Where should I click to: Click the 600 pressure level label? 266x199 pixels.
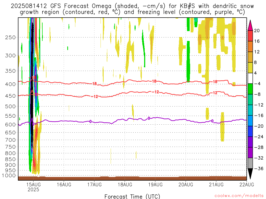(x=10, y=125)
